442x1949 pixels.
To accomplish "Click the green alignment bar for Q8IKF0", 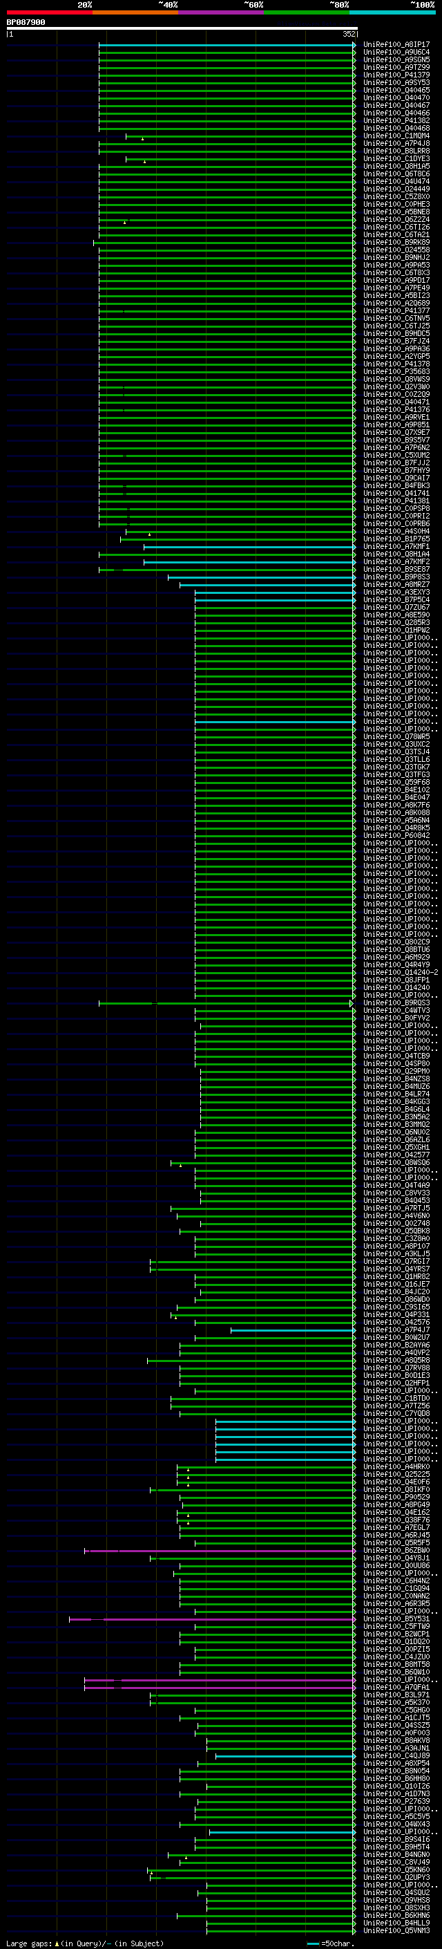I will pyautogui.click(x=252, y=1489).
